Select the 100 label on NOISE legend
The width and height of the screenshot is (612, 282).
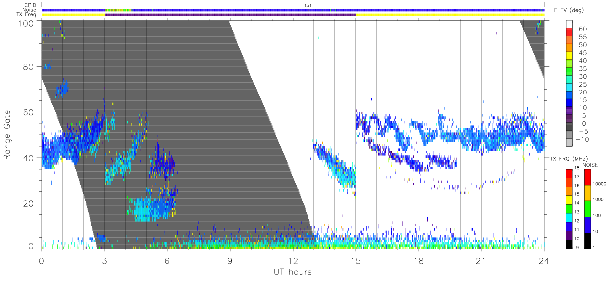coord(596,216)
